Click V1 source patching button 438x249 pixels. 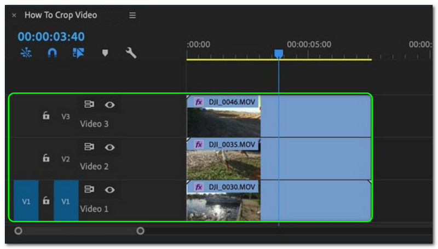[26, 201]
